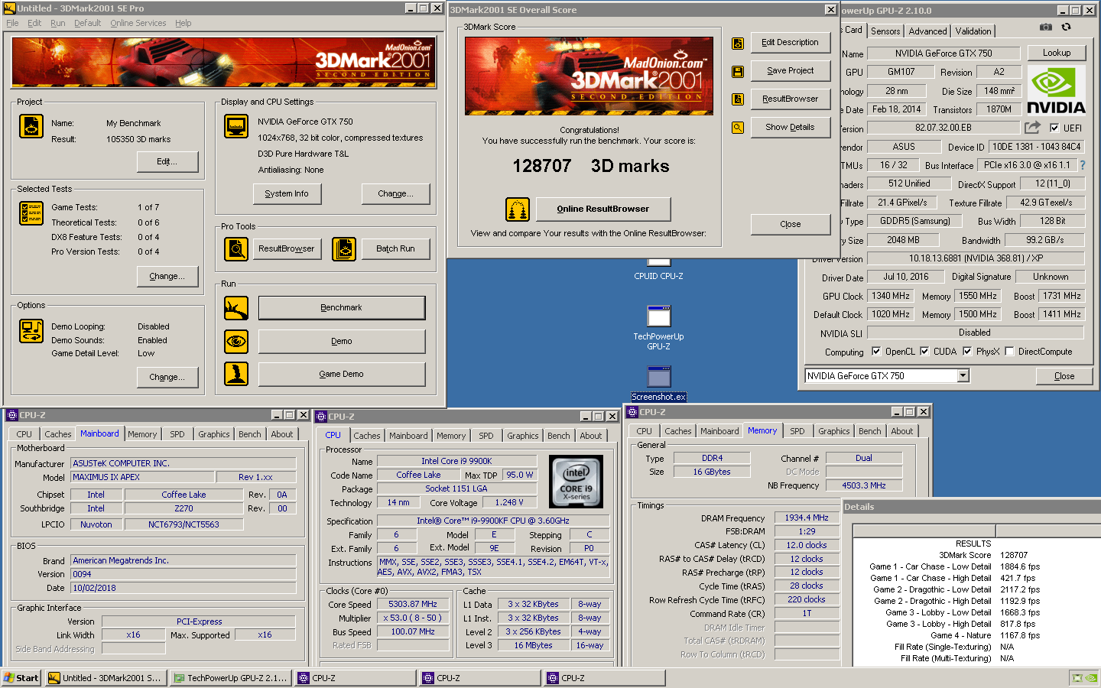1101x688 pixels.
Task: Open the Windows Start button
Action: pos(21,677)
